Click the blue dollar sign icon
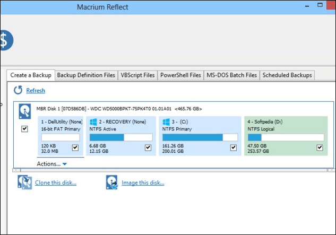The width and height of the screenshot is (336, 235). (x=4, y=40)
